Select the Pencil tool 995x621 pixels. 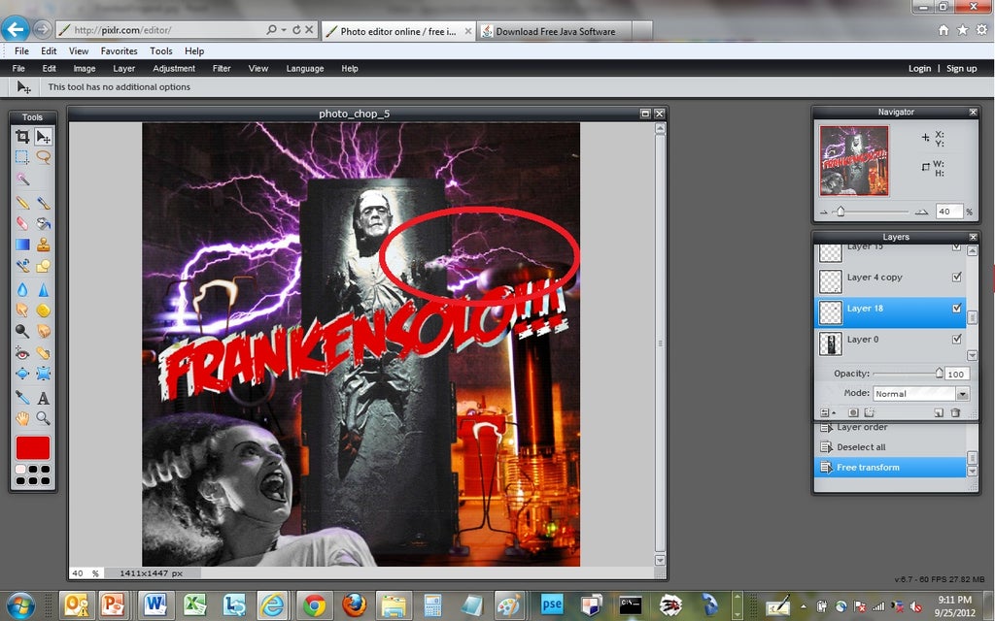22,203
